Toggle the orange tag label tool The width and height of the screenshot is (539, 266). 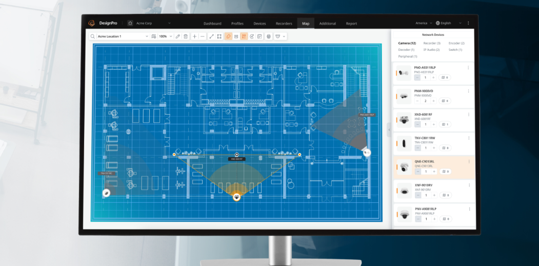tap(228, 36)
